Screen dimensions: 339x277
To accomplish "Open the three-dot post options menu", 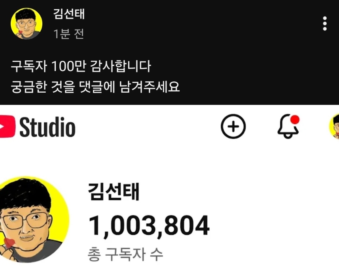I will pos(324,23).
